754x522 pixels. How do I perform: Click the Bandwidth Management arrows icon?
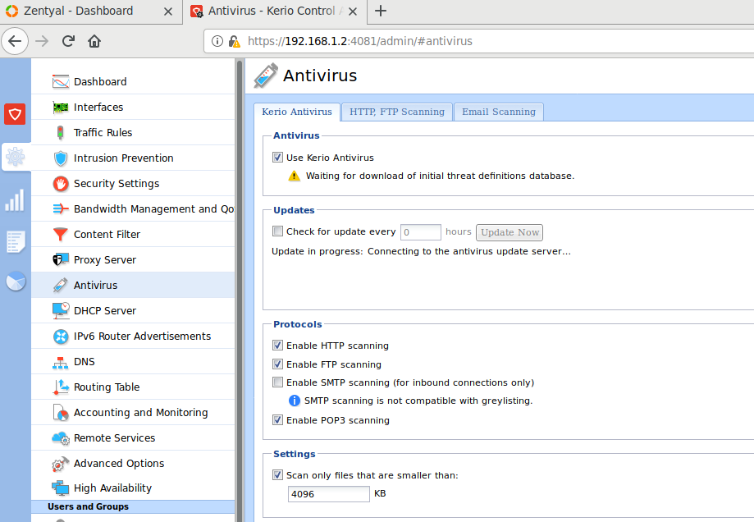coord(61,208)
